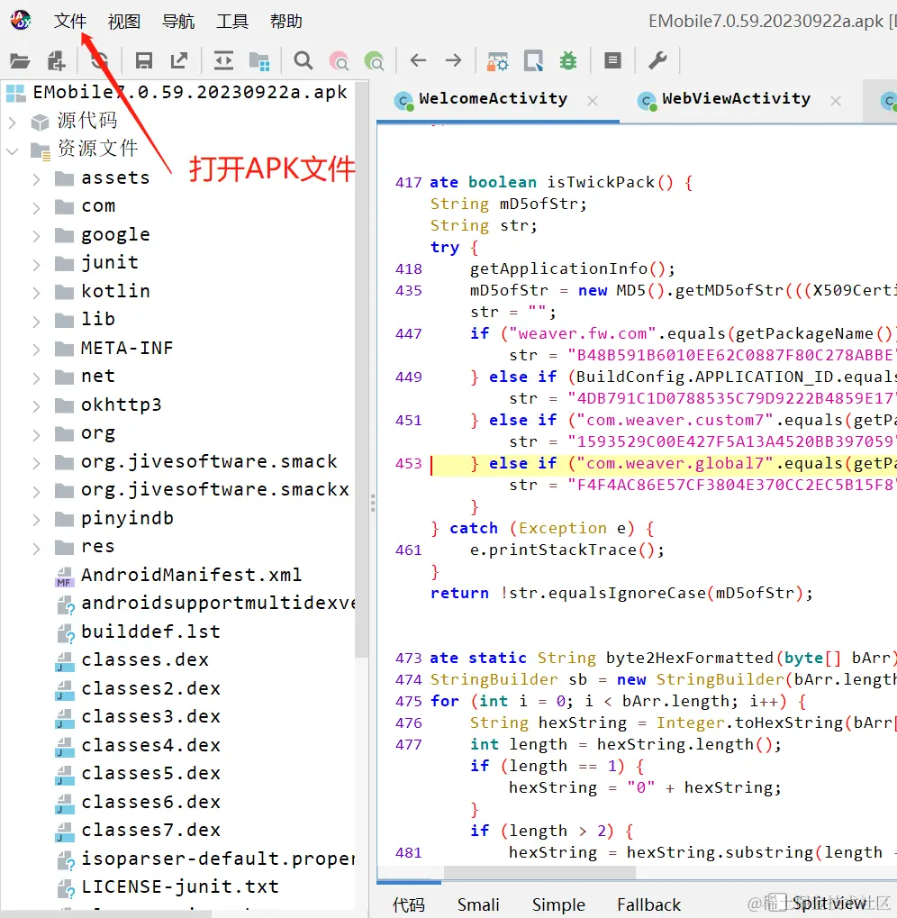Image resolution: width=897 pixels, height=918 pixels.
Task: Open the log viewer icon
Action: point(612,60)
